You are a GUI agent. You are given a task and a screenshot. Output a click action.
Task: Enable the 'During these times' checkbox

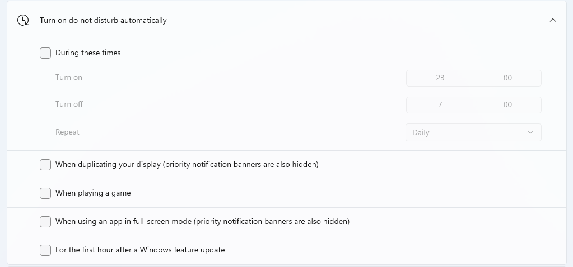pyautogui.click(x=45, y=53)
